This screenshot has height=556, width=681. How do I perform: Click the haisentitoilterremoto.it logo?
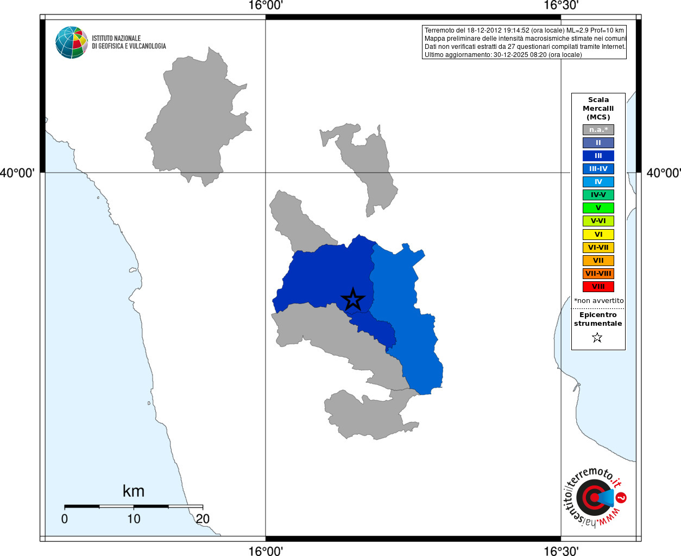pyautogui.click(x=594, y=497)
